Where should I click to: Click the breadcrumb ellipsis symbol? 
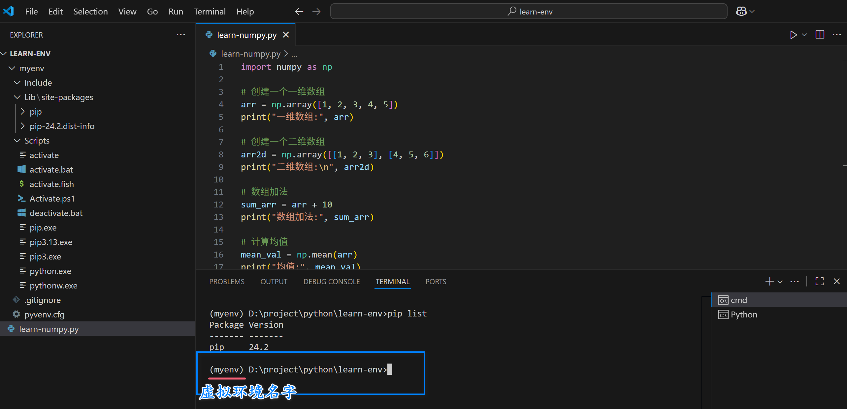pyautogui.click(x=294, y=54)
